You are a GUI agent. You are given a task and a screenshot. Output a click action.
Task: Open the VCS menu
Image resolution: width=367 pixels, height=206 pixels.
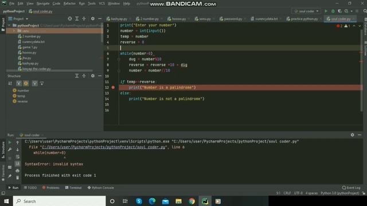(102, 3)
